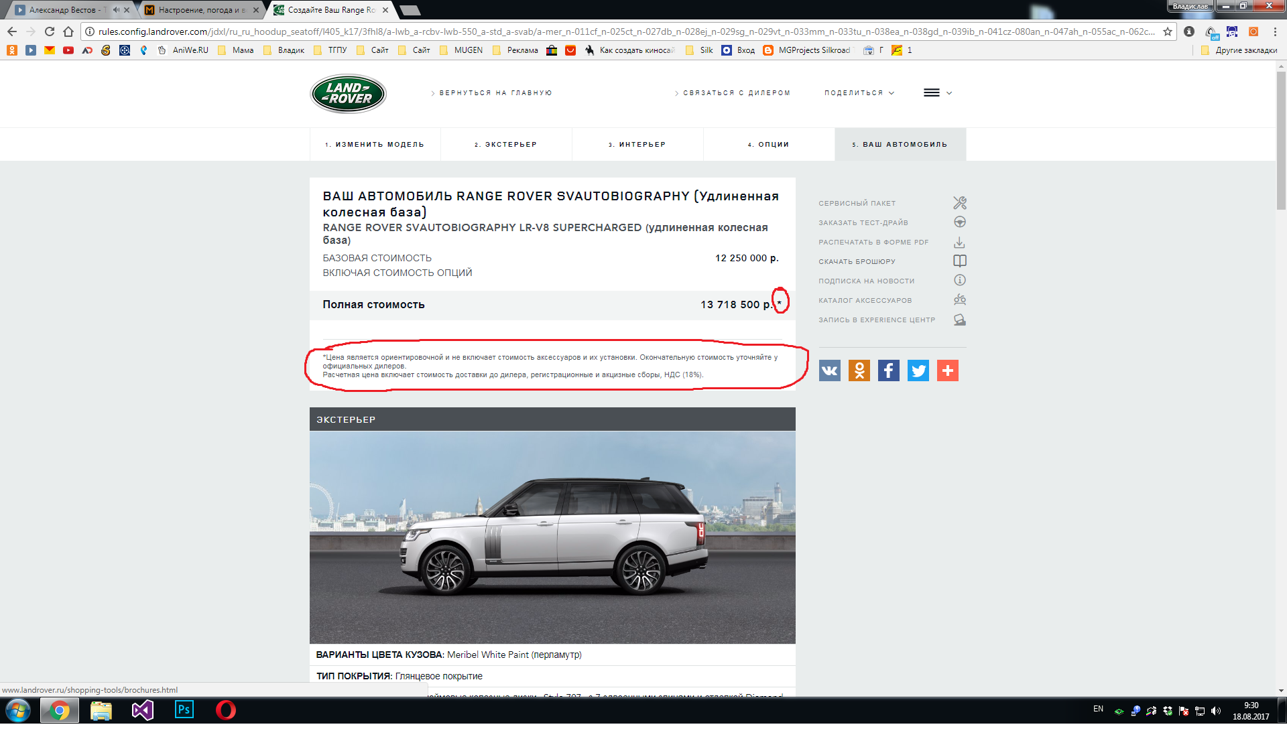
Task: Click the Windows Start button
Action: coord(18,710)
